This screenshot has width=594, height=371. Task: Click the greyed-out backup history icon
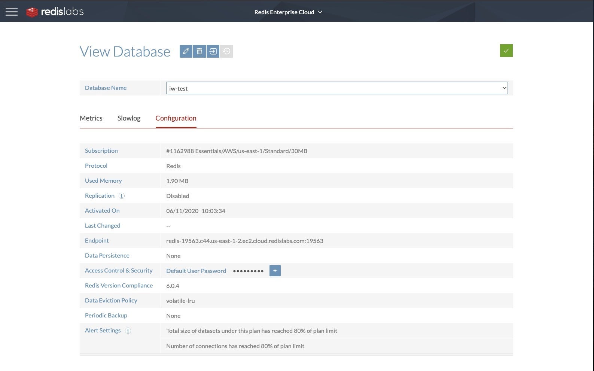coord(226,51)
